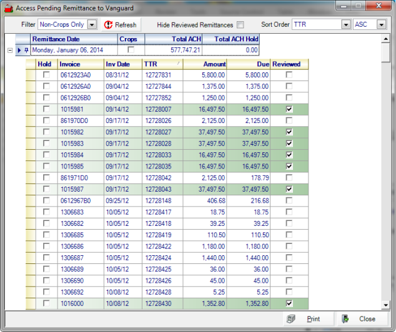Uncheck Reviewed for invoice 1015981
The height and width of the screenshot is (332, 396).
point(288,109)
